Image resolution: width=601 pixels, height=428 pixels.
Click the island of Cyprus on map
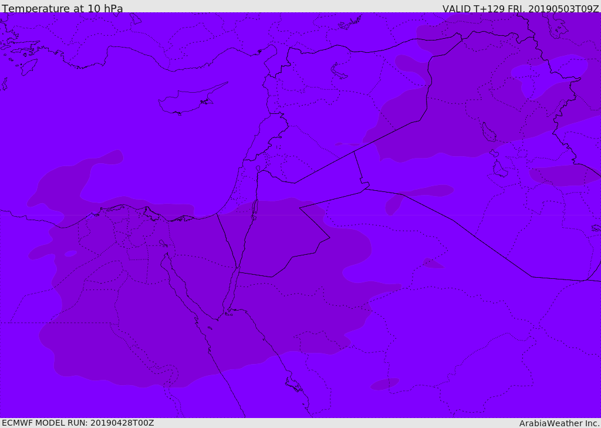[193, 99]
